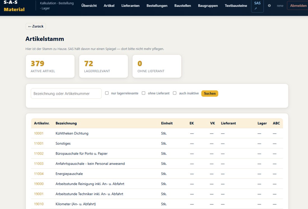Open the Artikel menu item
This screenshot has height=209, width=308.
(109, 6)
